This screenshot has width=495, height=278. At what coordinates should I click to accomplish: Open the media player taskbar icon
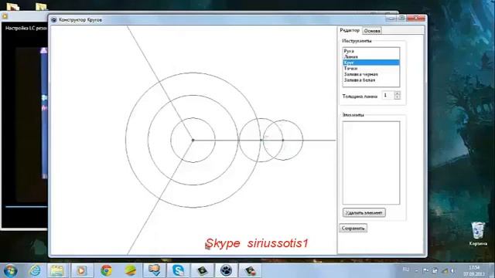(x=81, y=270)
